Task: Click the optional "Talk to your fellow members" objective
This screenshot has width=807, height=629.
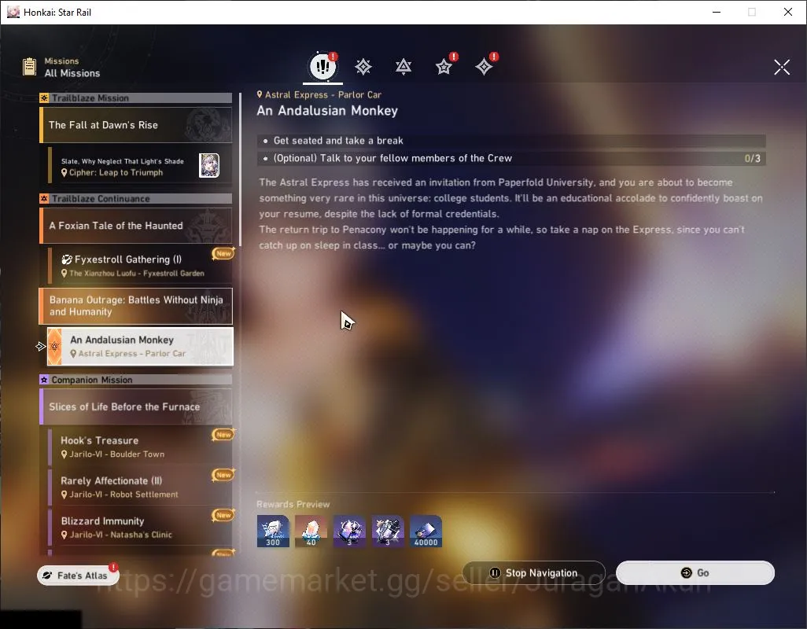Action: tap(511, 158)
